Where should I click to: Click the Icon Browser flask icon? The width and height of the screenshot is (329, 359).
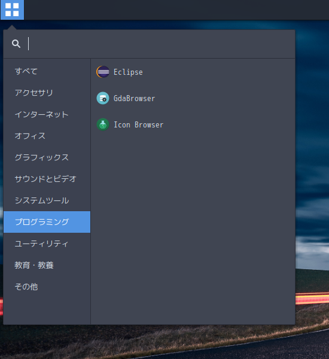tap(103, 124)
